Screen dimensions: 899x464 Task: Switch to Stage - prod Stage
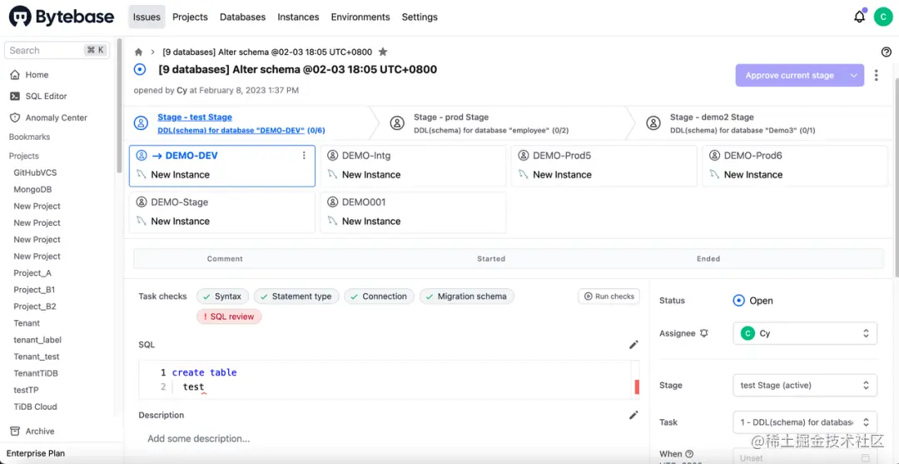click(x=451, y=117)
